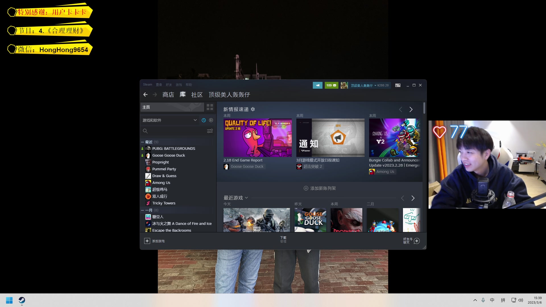Click the PUBG: BATTLEGROUNDS game icon in list
546x307 pixels.
click(x=148, y=149)
